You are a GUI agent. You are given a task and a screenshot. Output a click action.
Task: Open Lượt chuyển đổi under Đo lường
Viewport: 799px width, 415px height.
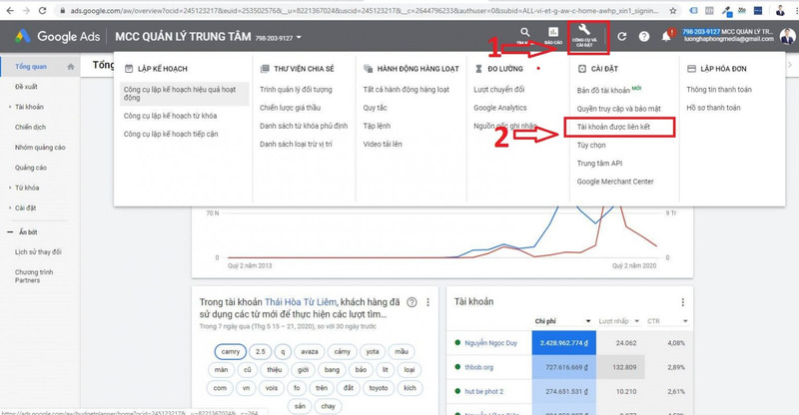click(x=501, y=90)
